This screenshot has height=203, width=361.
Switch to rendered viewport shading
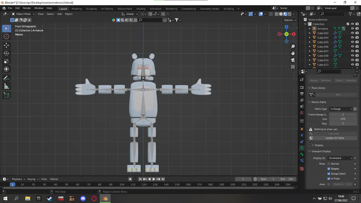[289, 14]
